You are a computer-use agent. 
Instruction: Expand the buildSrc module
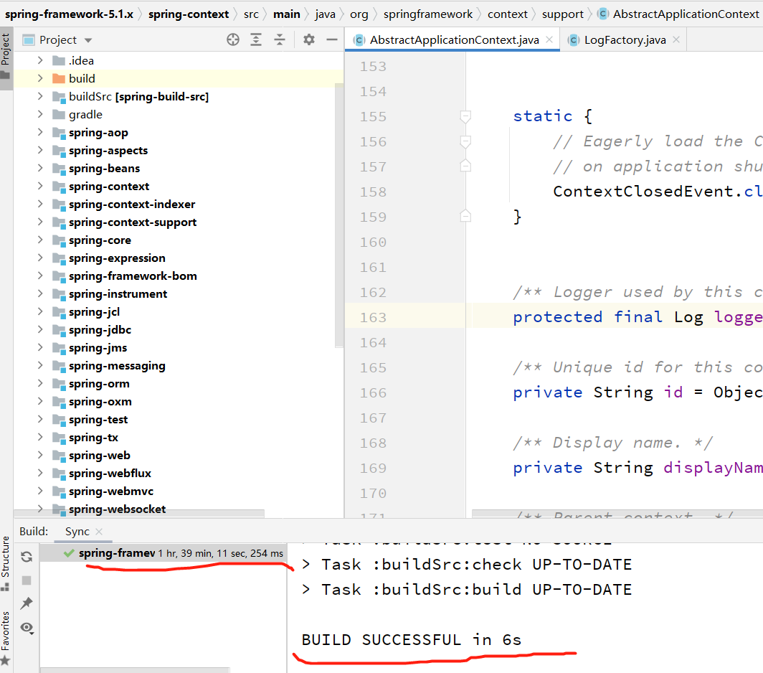click(x=40, y=96)
